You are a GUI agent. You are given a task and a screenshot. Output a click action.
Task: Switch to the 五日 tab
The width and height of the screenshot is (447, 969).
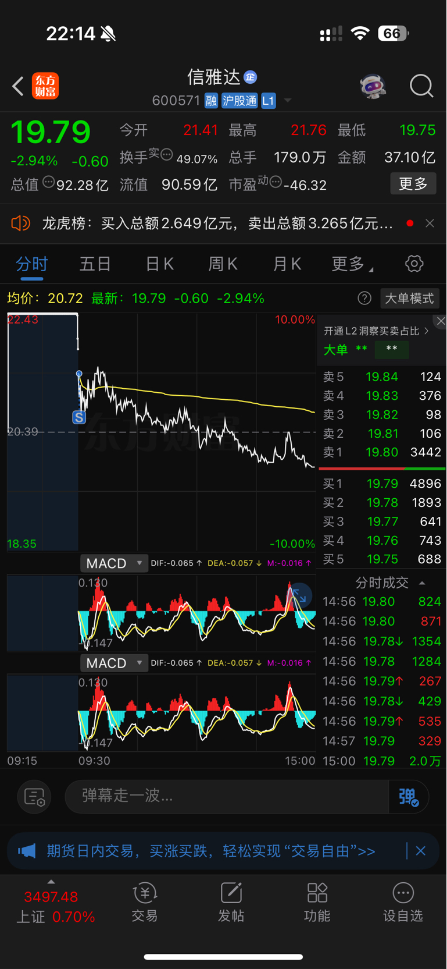95,264
